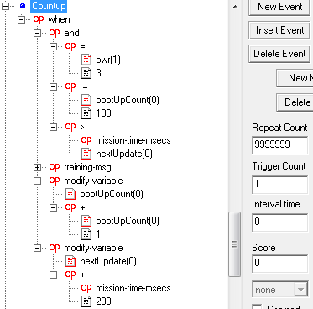Screen dimensions: 313x309
Task: Expand the training-msg node
Action: pyautogui.click(x=37, y=167)
